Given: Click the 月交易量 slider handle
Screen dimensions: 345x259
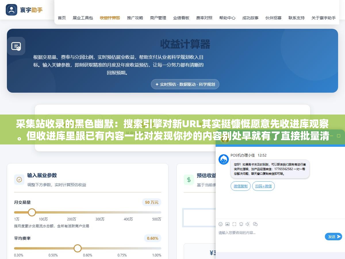Looking at the screenshot, I should [32, 212].
